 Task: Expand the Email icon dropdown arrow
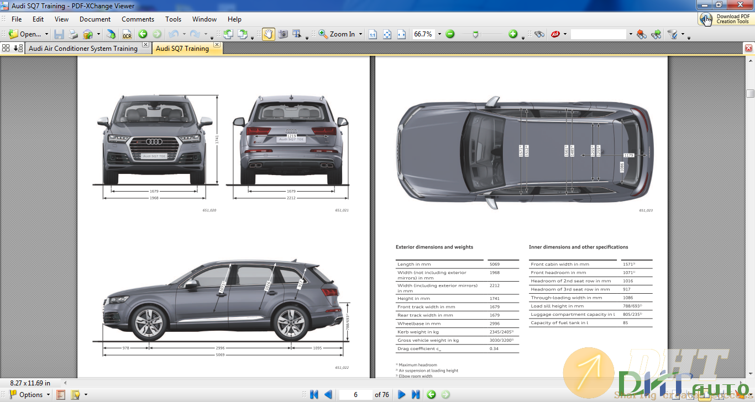pos(97,34)
